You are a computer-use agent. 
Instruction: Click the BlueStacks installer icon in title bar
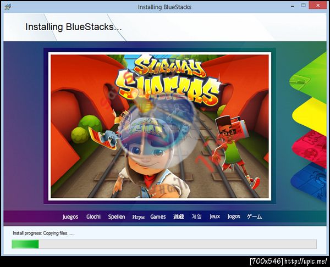8,7
